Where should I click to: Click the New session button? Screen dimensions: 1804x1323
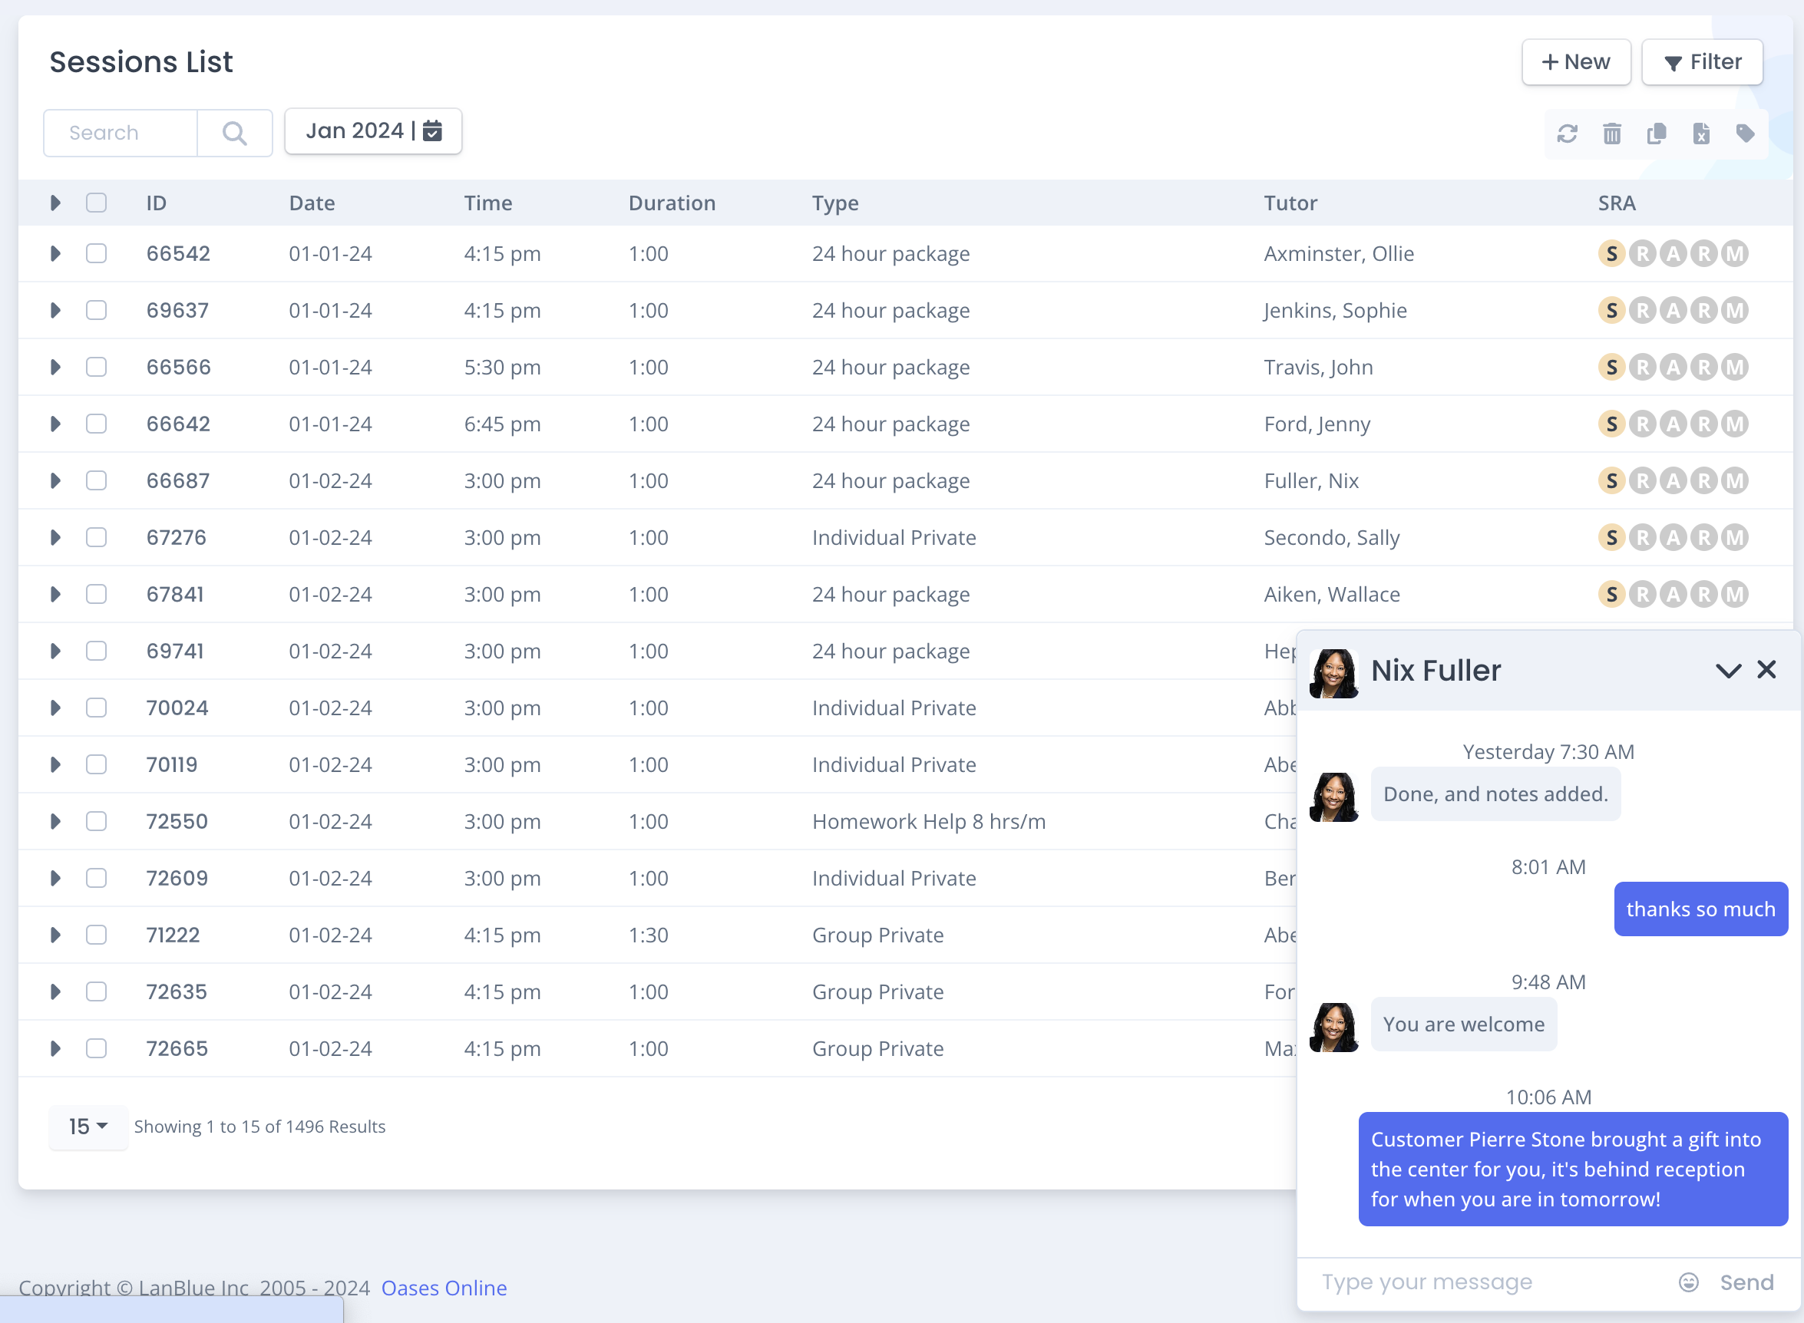[1576, 62]
